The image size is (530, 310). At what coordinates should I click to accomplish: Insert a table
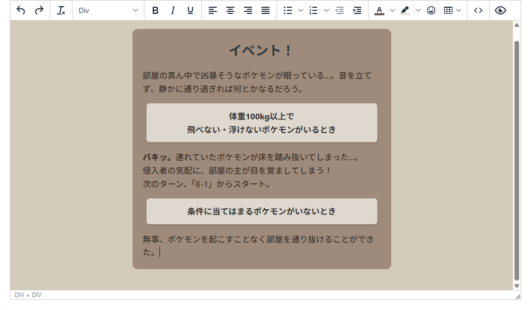[448, 10]
